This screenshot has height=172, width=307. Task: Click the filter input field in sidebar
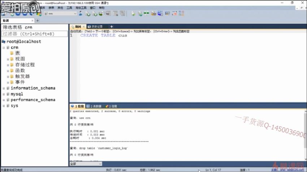[34, 34]
